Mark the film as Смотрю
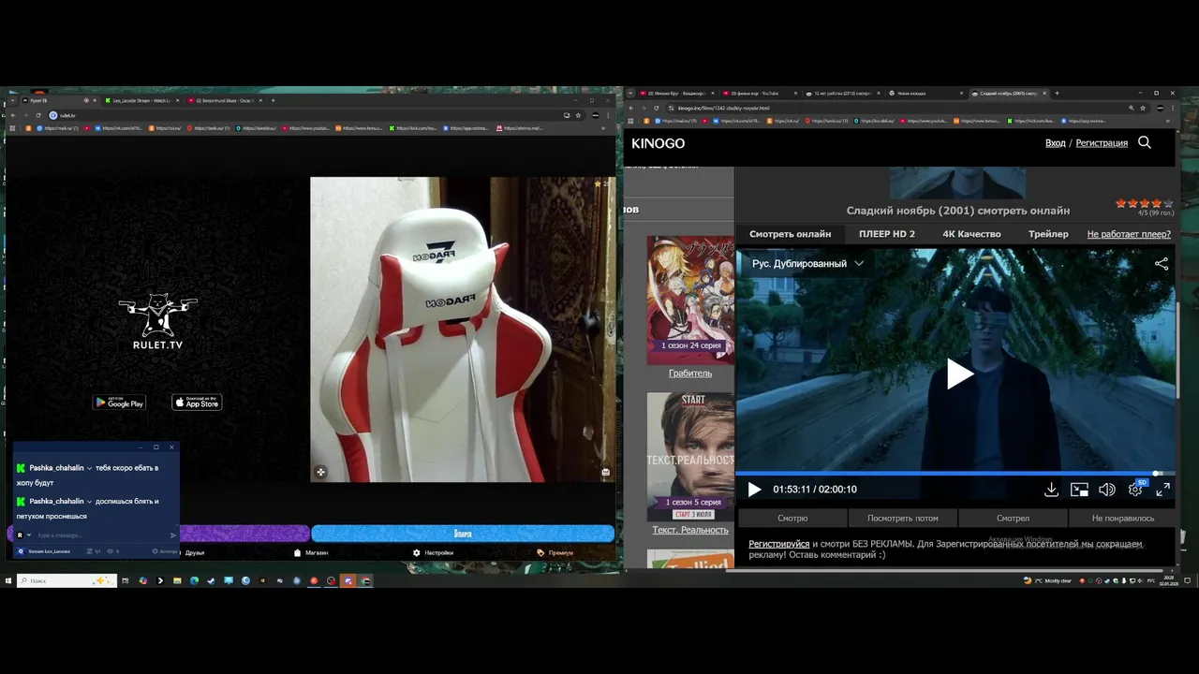This screenshot has height=674, width=1199. (792, 518)
